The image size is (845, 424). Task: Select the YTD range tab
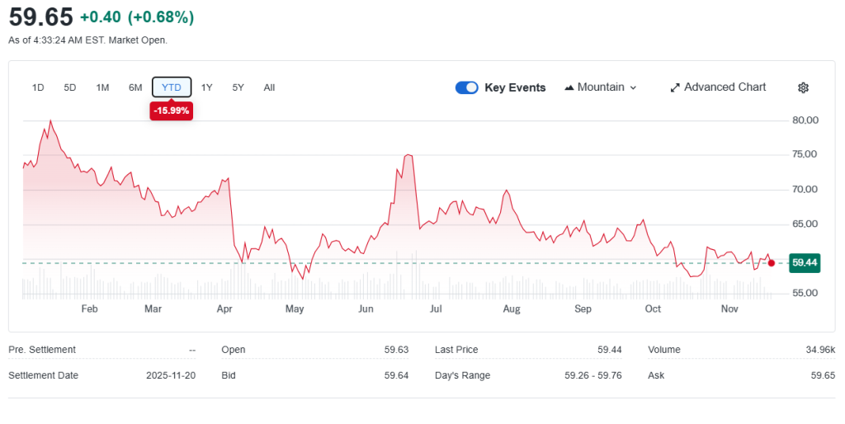pos(172,87)
